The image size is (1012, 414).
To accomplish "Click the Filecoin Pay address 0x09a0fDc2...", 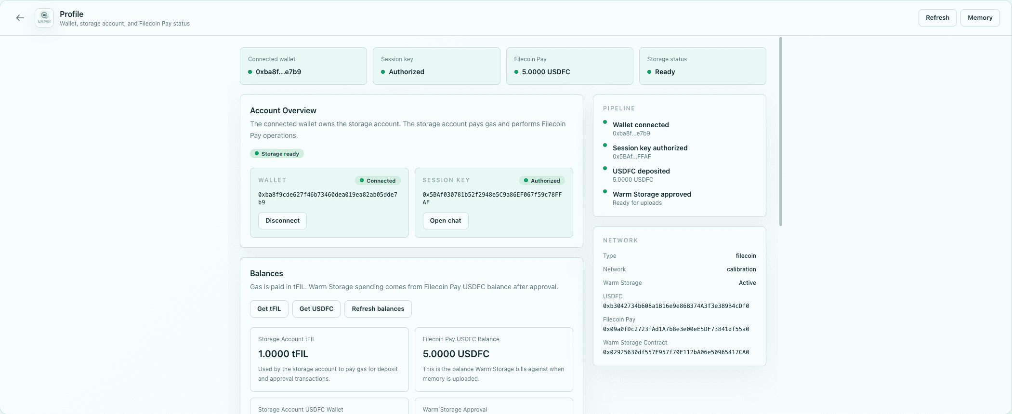I will click(x=676, y=329).
